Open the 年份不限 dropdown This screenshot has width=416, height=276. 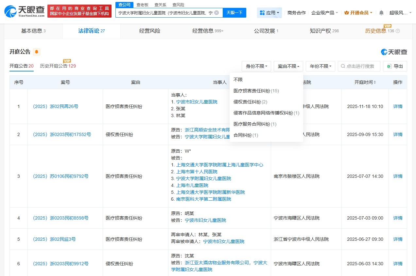[320, 66]
